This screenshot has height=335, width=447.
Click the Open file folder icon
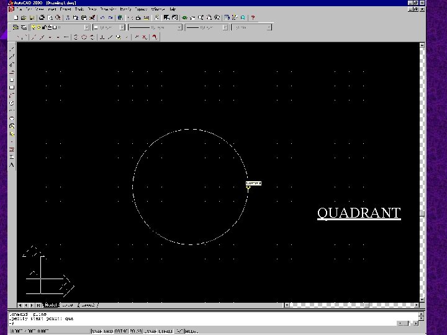tap(24, 17)
